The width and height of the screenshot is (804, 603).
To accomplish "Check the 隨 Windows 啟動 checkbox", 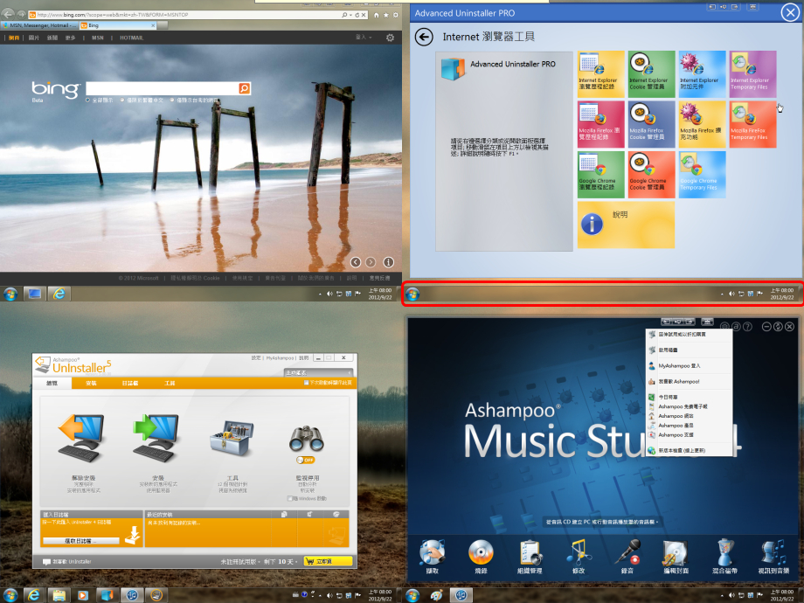I will [x=289, y=499].
